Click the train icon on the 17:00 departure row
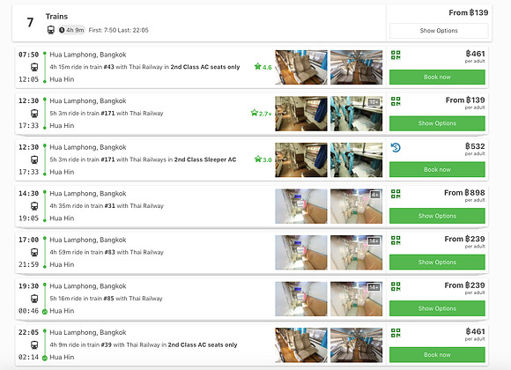 click(34, 252)
